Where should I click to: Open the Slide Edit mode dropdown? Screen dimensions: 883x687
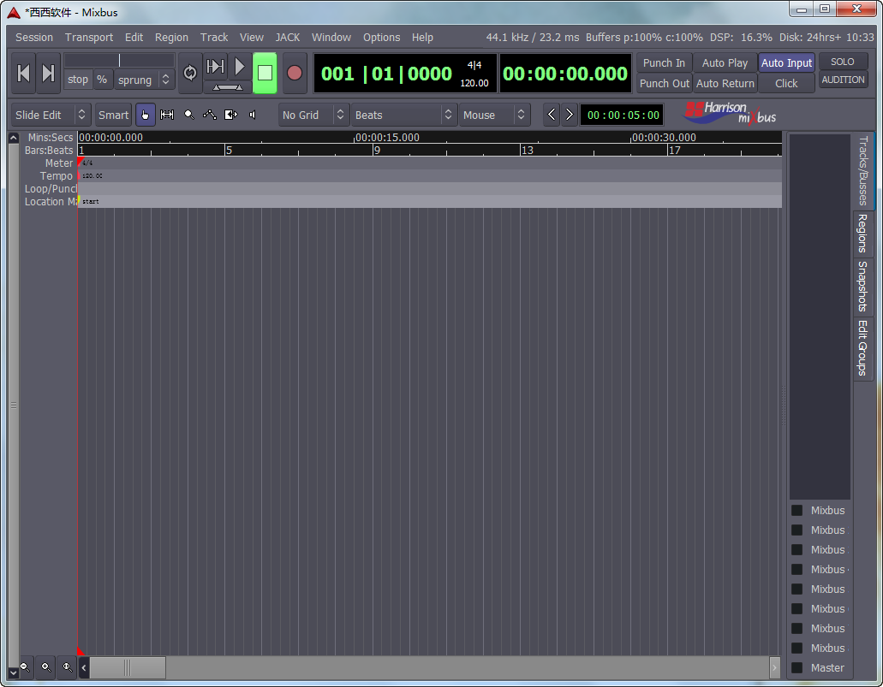51,115
